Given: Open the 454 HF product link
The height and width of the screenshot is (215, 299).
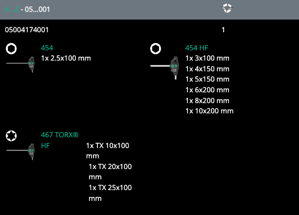Looking at the screenshot, I should 196,48.
